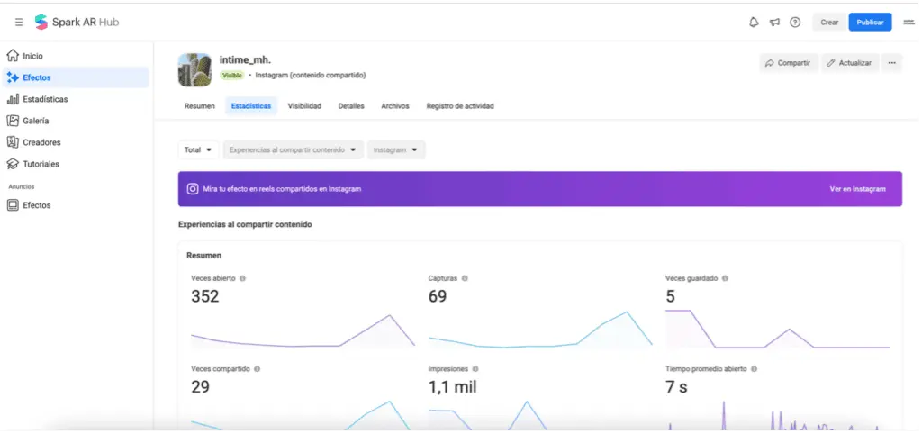922x434 pixels.
Task: Open Tutoriales in sidebar
Action: click(76, 164)
